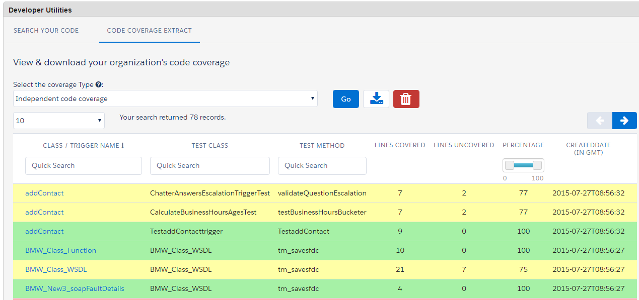
Task: Click ChatterAnswersEscalationTriggerTest cell
Action: click(210, 193)
